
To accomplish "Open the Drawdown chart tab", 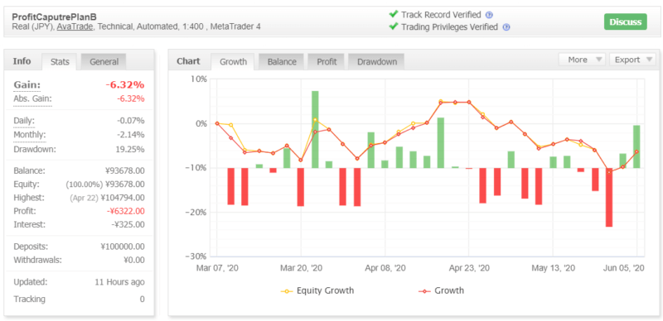I will 377,62.
